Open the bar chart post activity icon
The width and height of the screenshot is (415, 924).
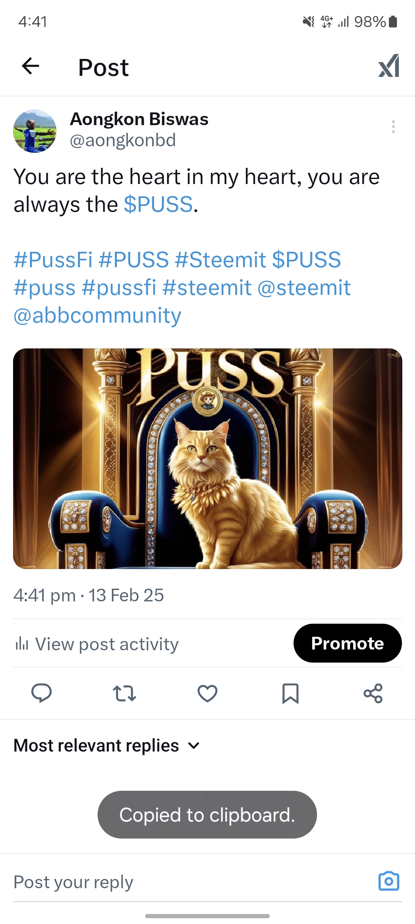click(22, 644)
